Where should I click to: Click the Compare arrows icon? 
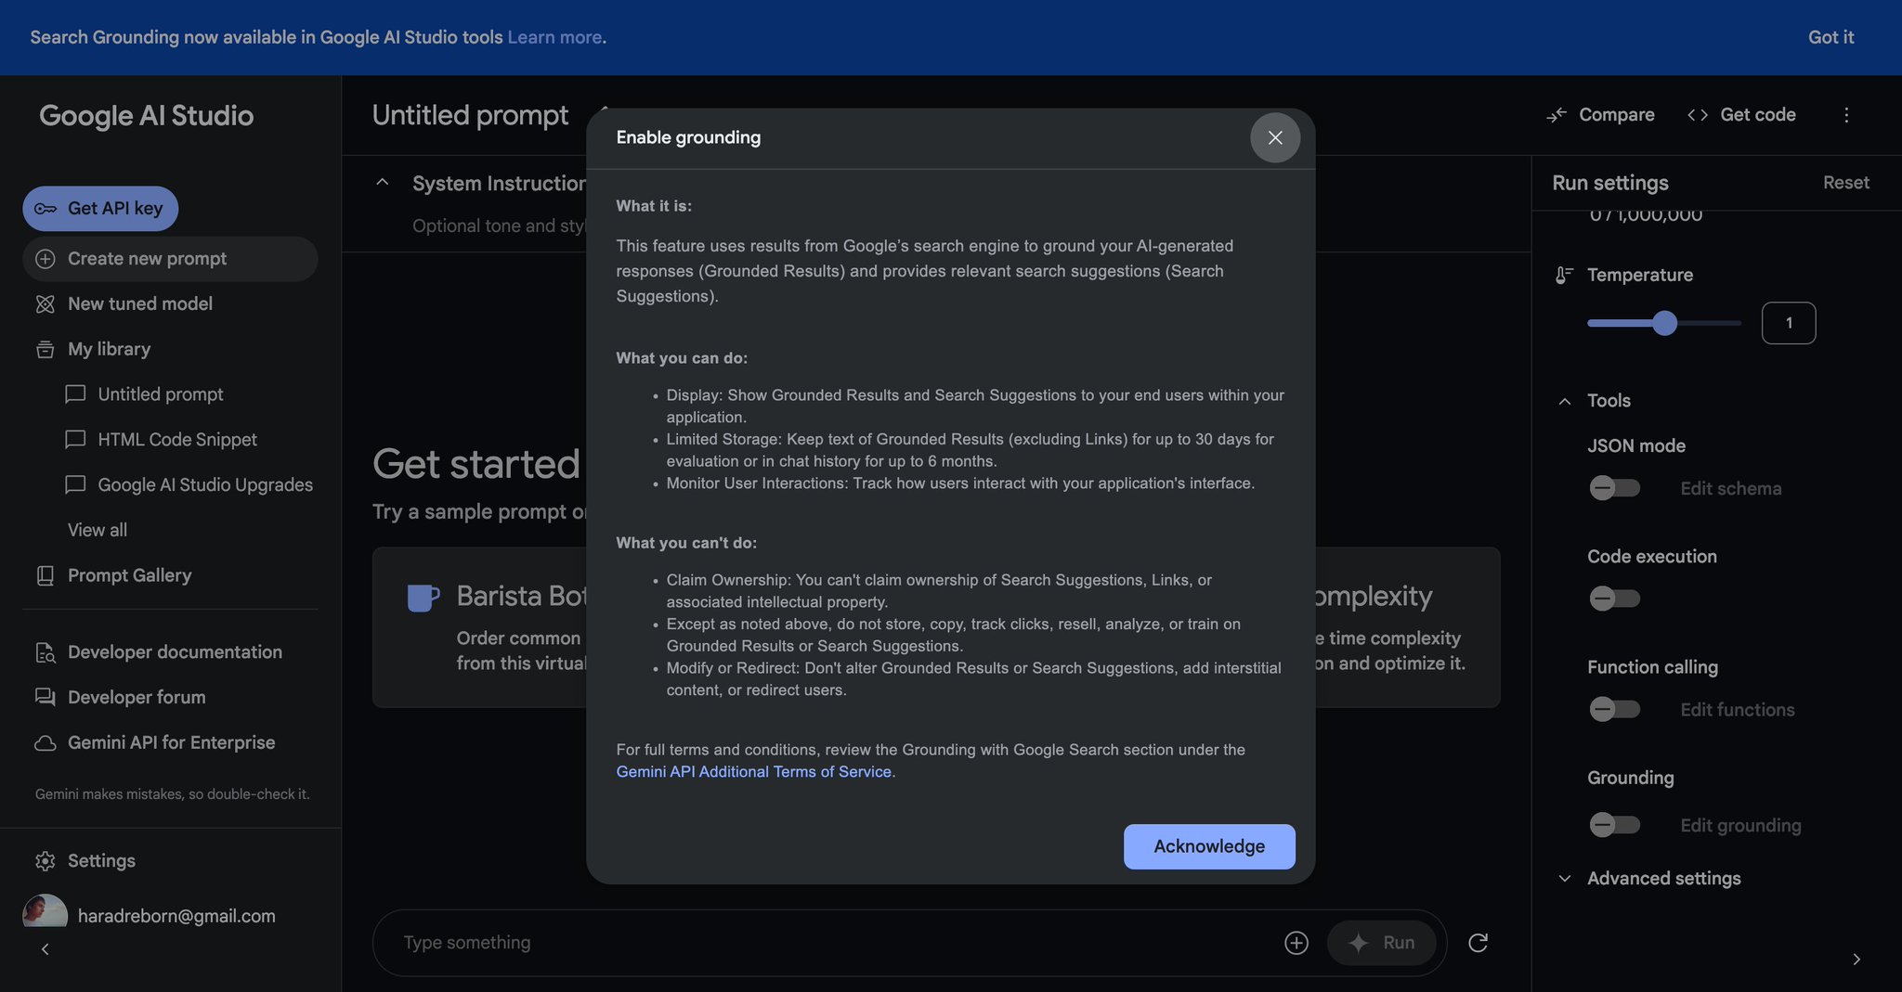click(x=1557, y=115)
